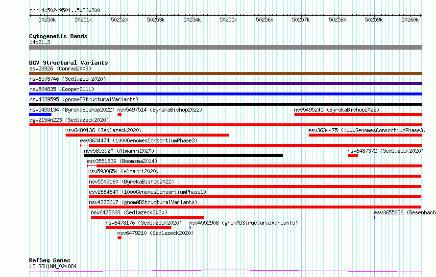The width and height of the screenshot is (436, 277).
Task: Select the nsv6478176 red variant bar
Action: (139, 228)
